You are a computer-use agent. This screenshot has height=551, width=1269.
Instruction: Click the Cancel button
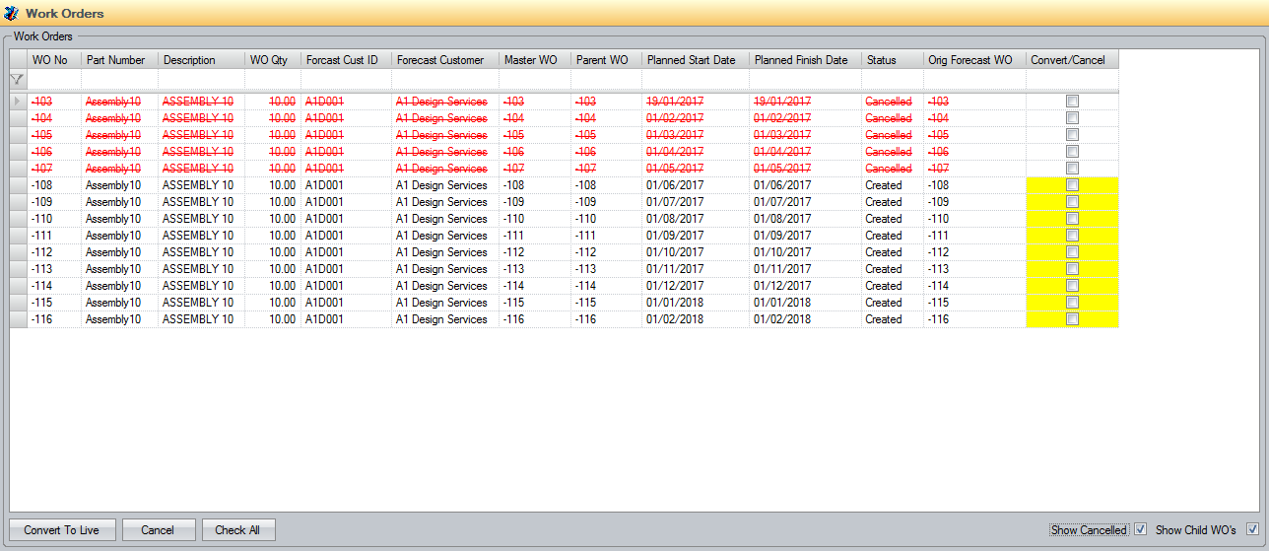(158, 530)
